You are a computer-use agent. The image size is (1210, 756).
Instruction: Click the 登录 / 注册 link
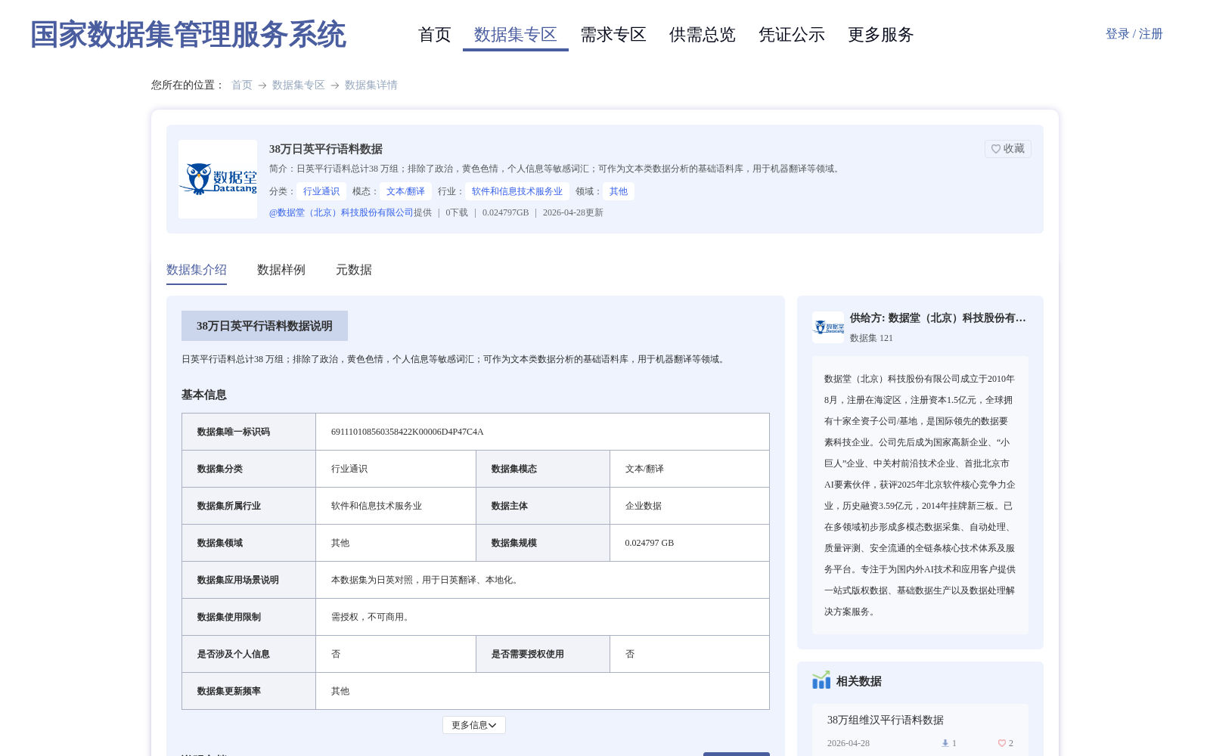click(1134, 34)
